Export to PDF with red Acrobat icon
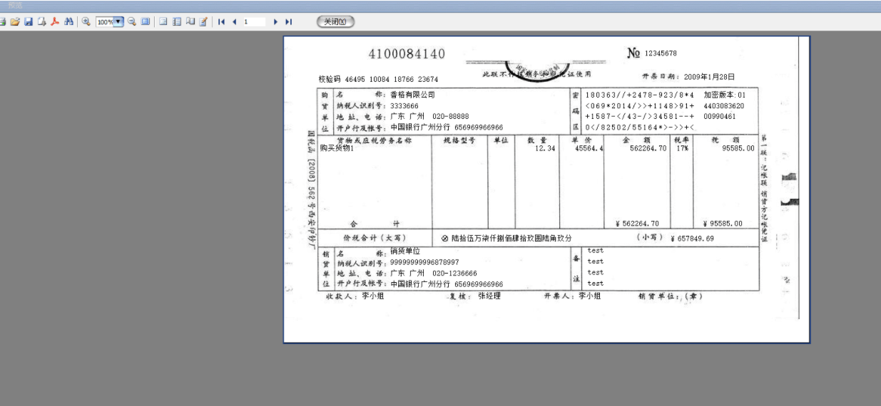 click(x=55, y=22)
